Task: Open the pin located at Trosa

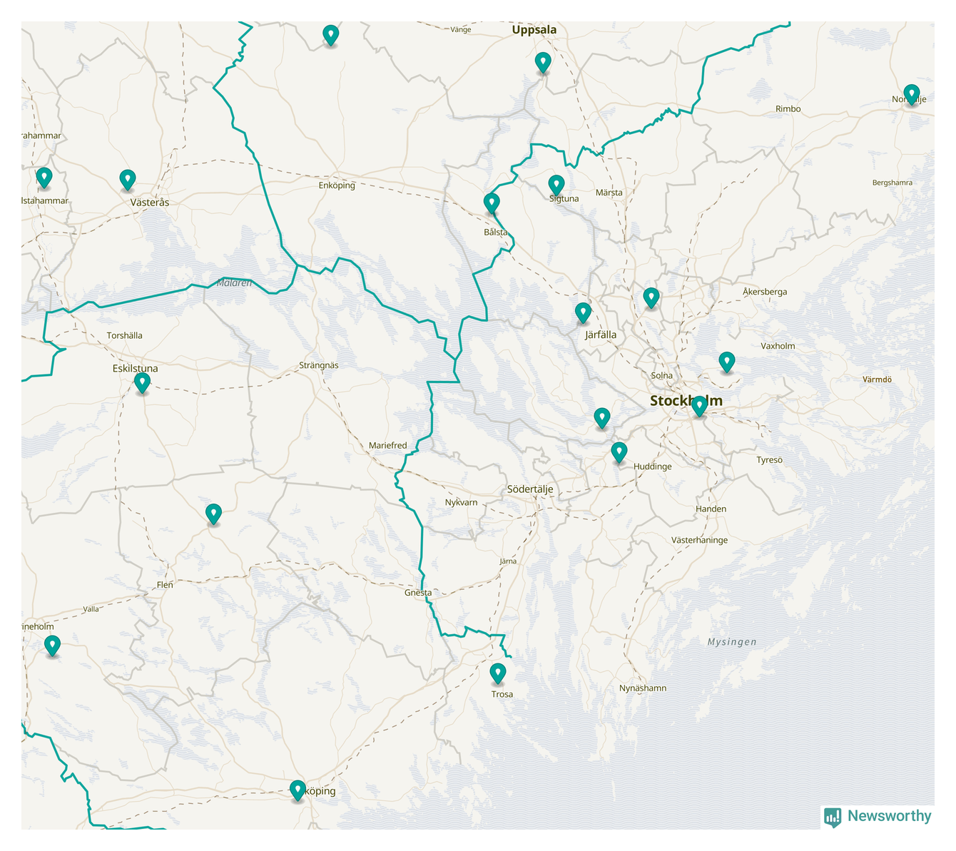Action: [498, 673]
